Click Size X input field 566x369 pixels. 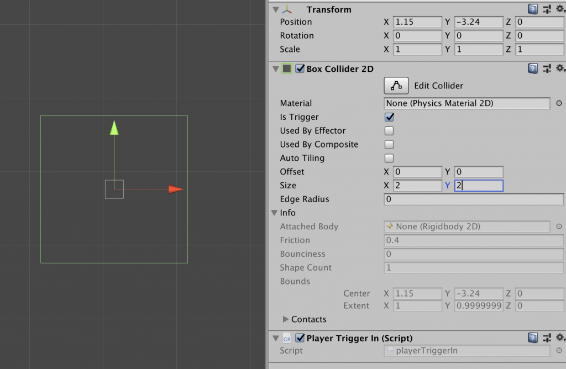click(x=417, y=186)
